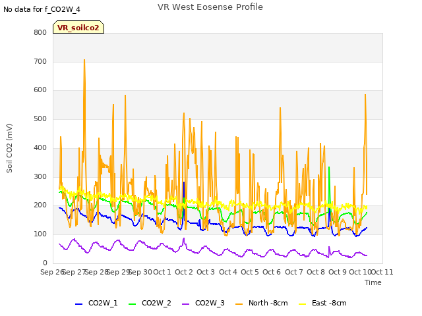Click the yellow East -8cm legend swatch
Viewport: 422px width, 316px height.
(x=303, y=304)
